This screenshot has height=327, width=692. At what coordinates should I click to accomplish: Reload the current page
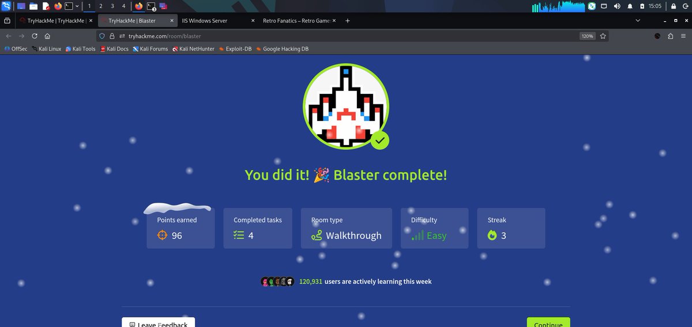pyautogui.click(x=35, y=36)
